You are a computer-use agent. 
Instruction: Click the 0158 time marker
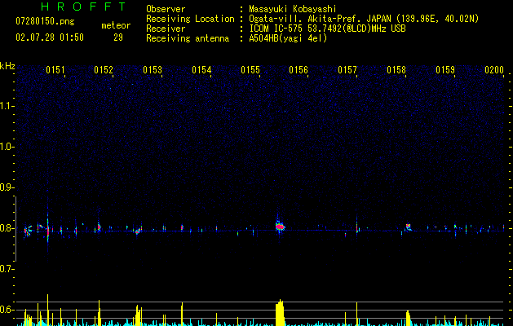(x=396, y=70)
